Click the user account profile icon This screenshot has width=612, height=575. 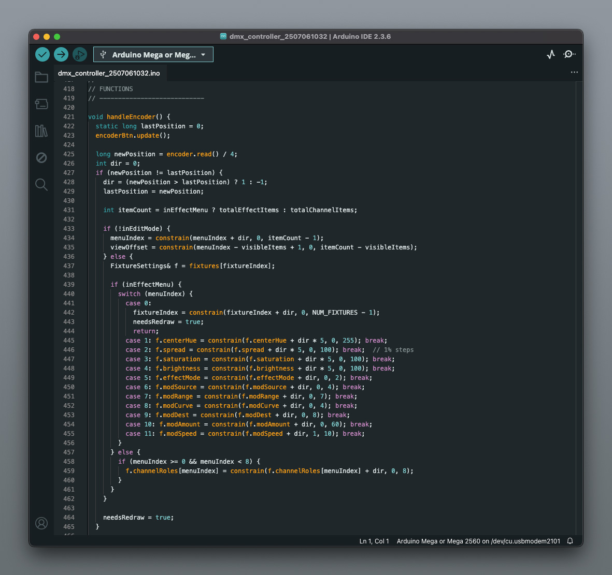click(41, 523)
